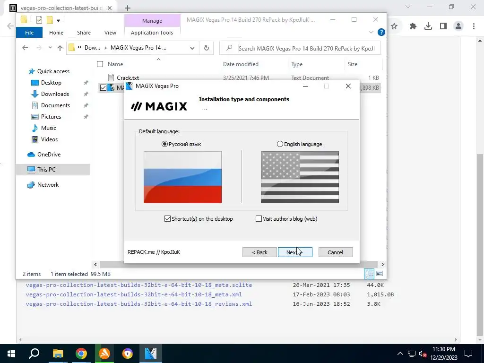Open the _meta.sqlite file link
484x363 pixels.
coord(139,285)
